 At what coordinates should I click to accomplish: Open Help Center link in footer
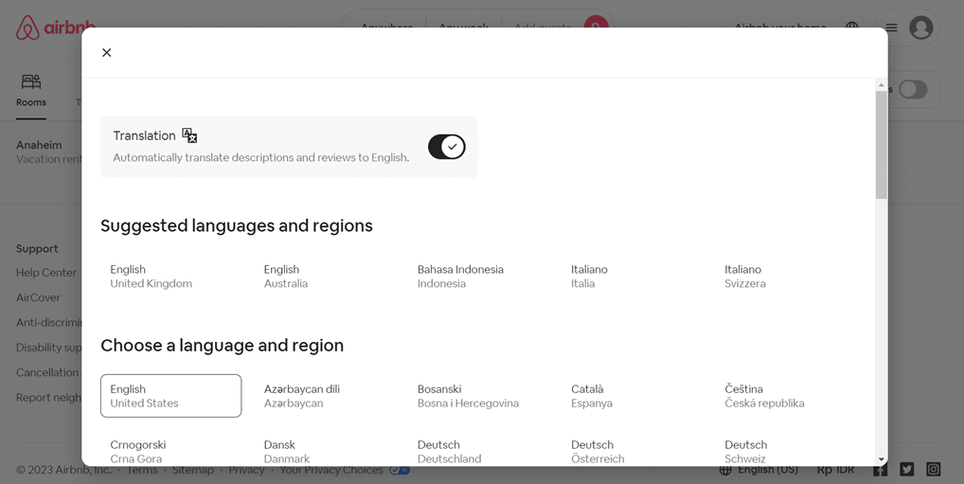tap(46, 273)
